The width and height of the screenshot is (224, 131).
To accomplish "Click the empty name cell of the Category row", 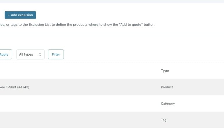I will [x=73, y=104].
